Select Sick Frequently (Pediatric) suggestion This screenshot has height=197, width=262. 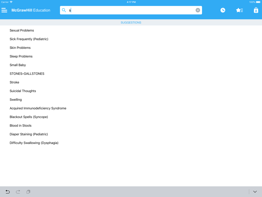(29, 39)
